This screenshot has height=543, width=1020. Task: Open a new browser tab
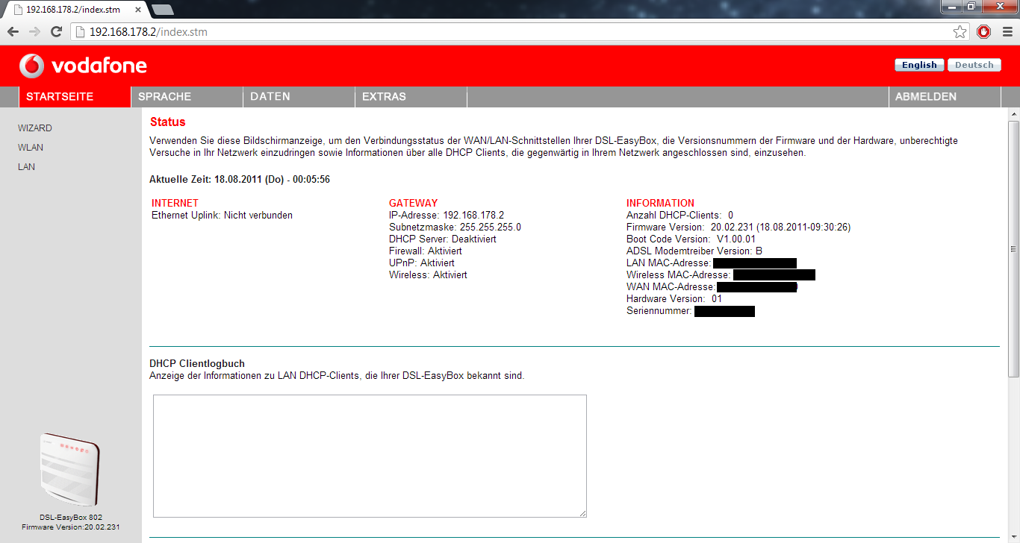click(x=162, y=10)
